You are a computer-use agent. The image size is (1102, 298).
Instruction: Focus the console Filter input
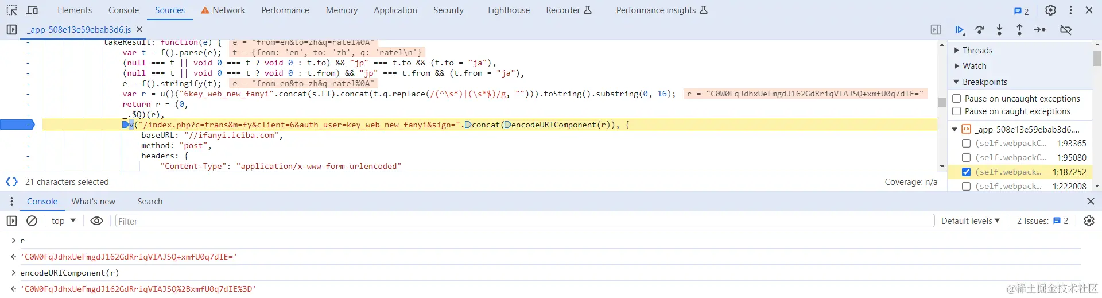coord(525,221)
